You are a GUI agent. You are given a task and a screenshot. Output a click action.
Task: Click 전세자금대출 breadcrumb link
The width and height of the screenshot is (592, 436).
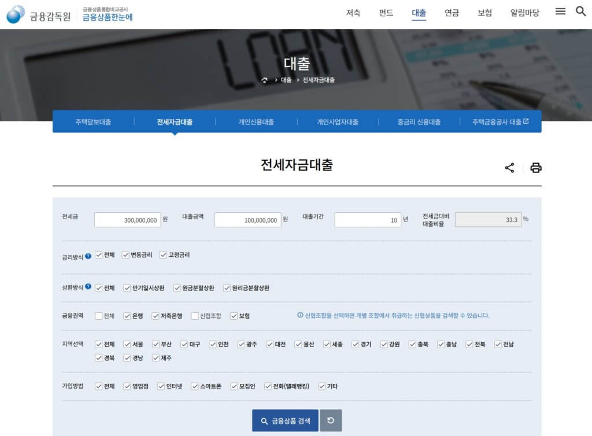pos(319,80)
